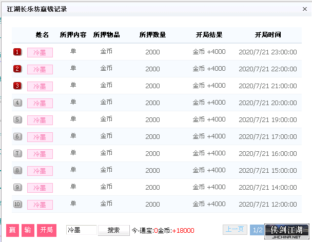The height and width of the screenshot is (242, 312).
Task: Open player 冷墨 name tag in row 9
Action: [x=40, y=188]
